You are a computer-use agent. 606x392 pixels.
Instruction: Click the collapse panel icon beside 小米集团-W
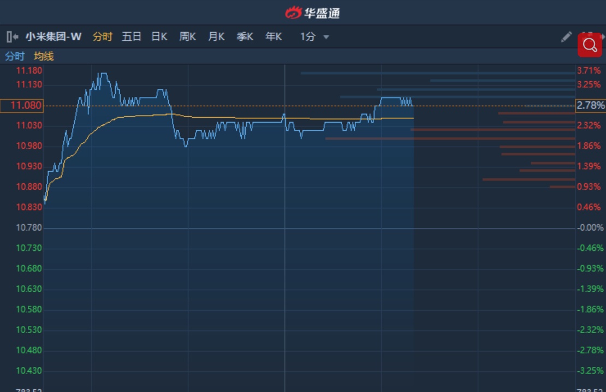point(12,37)
